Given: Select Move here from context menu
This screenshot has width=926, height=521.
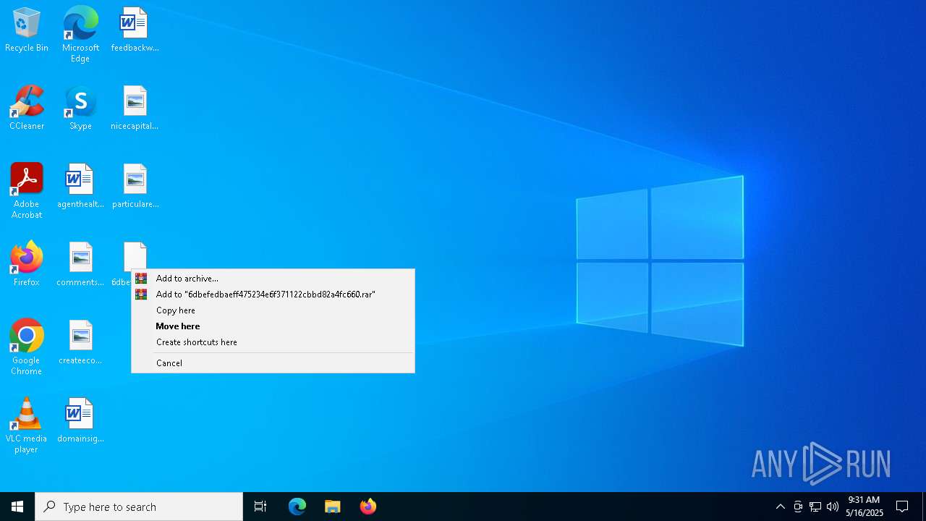Looking at the screenshot, I should [x=273, y=326].
